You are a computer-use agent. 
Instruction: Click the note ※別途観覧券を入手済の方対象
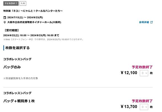coord(21,78)
